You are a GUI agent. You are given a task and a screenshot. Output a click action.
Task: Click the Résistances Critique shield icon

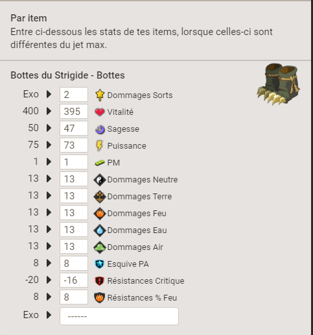[100, 281]
